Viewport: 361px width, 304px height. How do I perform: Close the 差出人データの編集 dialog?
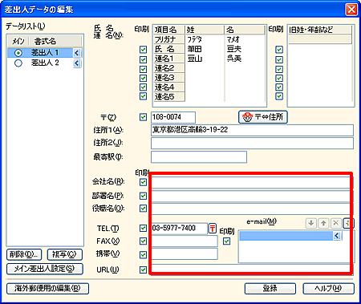(x=351, y=10)
